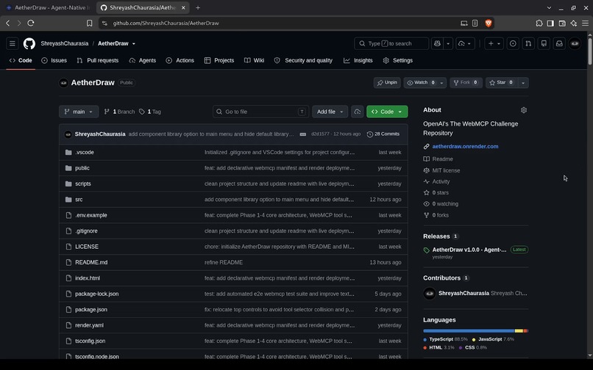
Task: Focus the Go to file search field
Action: 260,112
